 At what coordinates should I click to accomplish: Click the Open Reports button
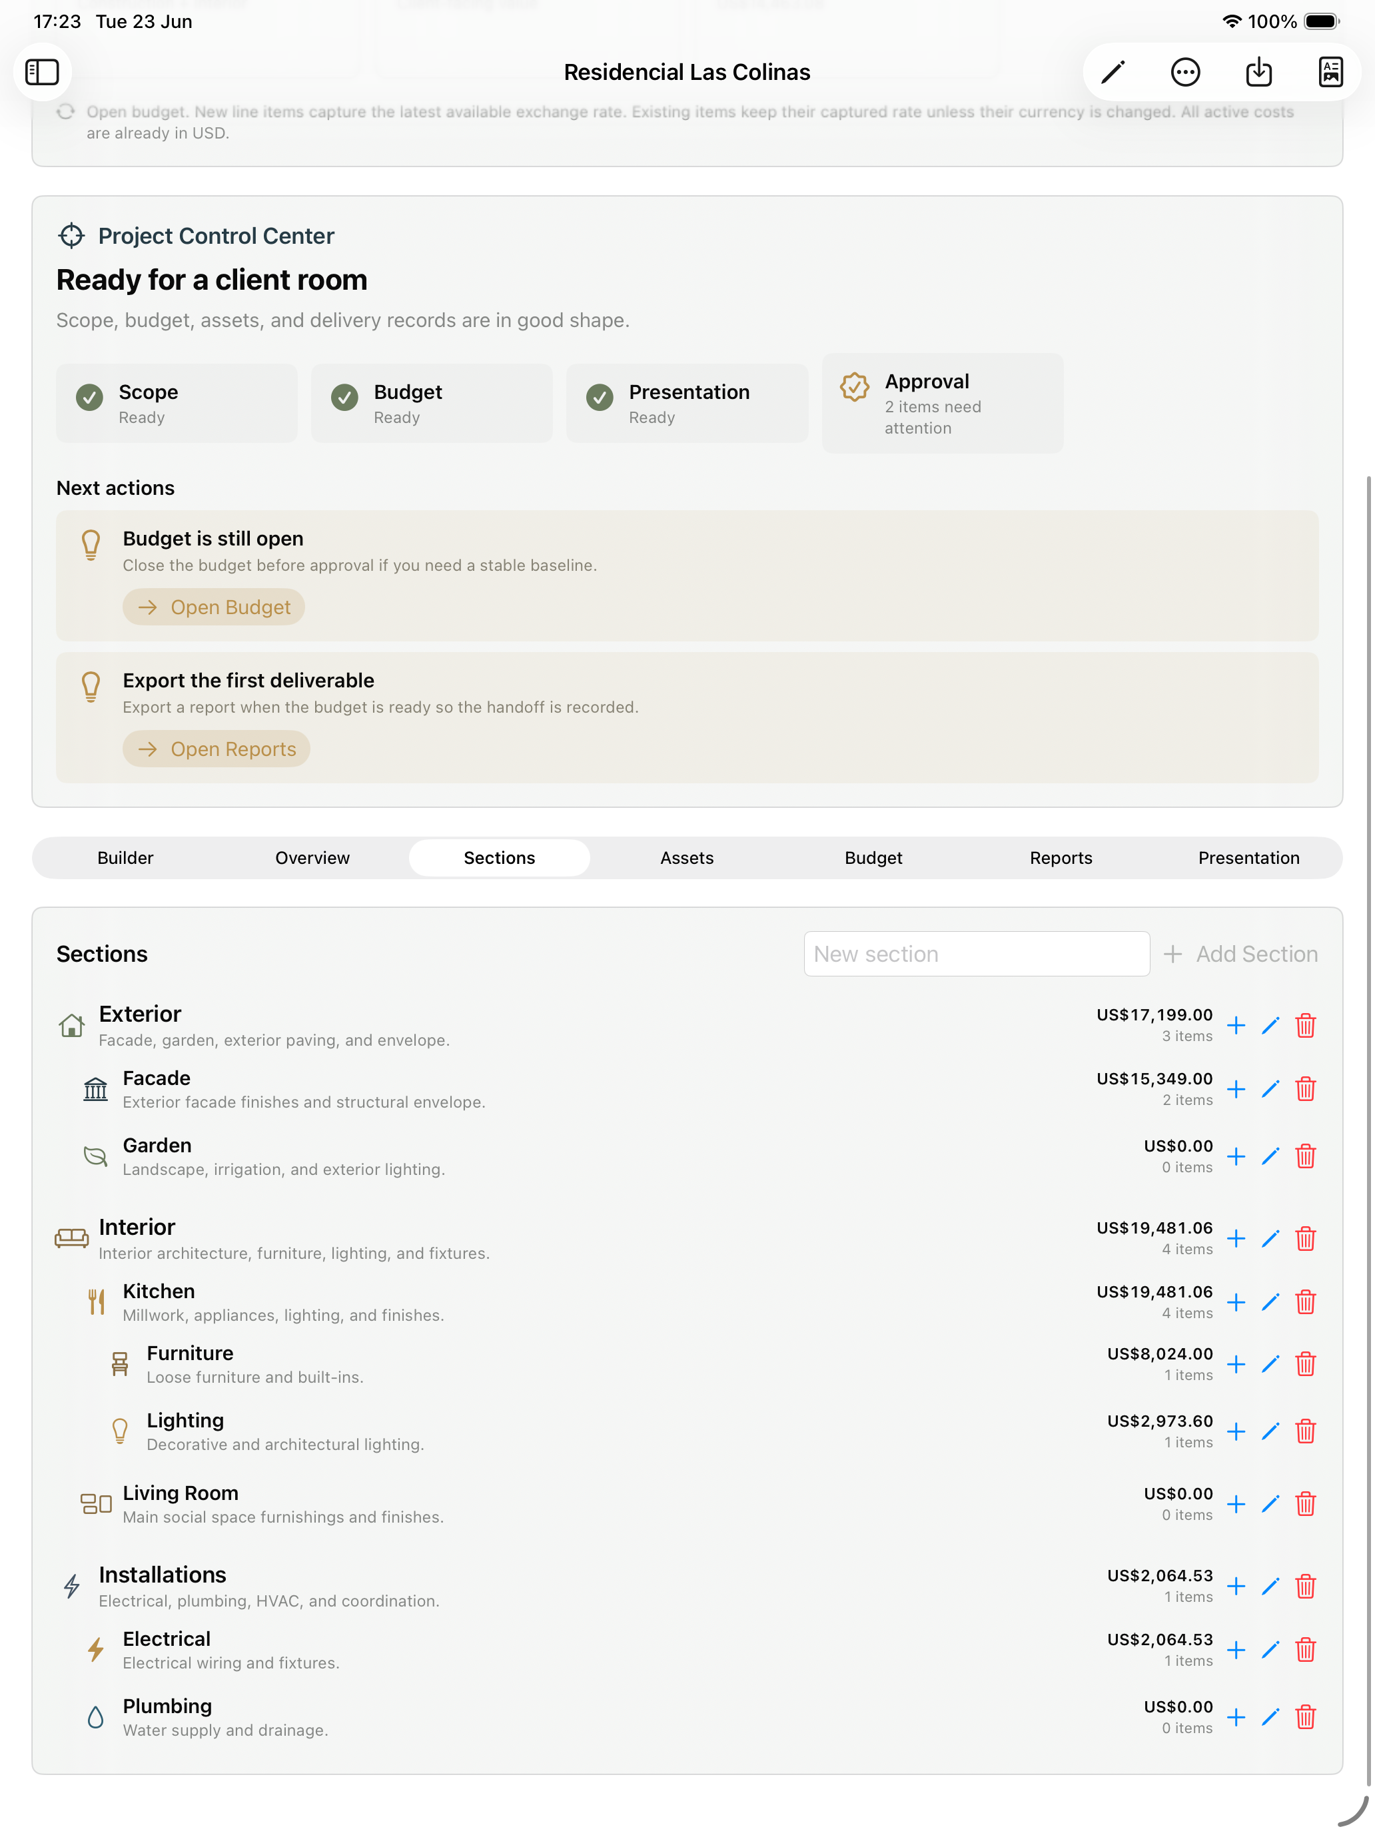(217, 749)
